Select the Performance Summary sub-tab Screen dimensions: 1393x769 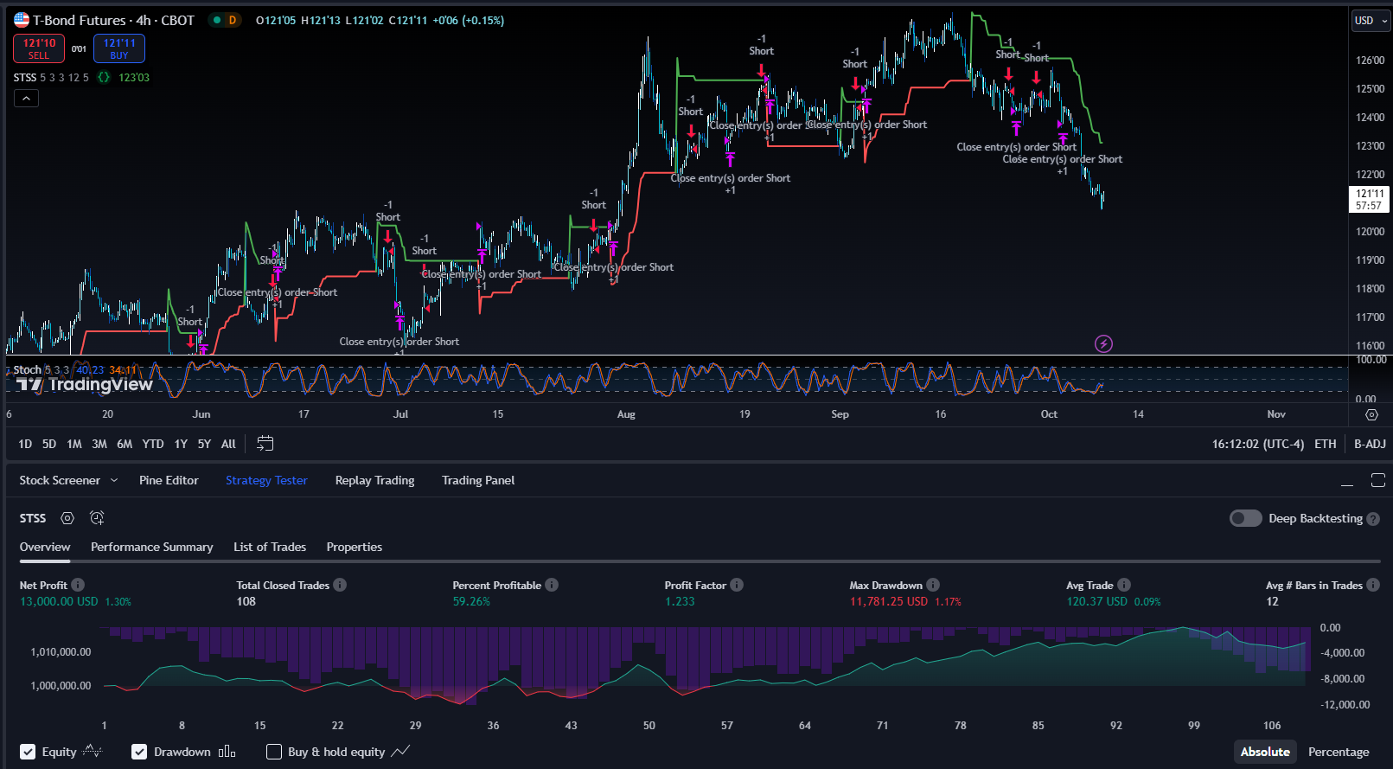(151, 547)
